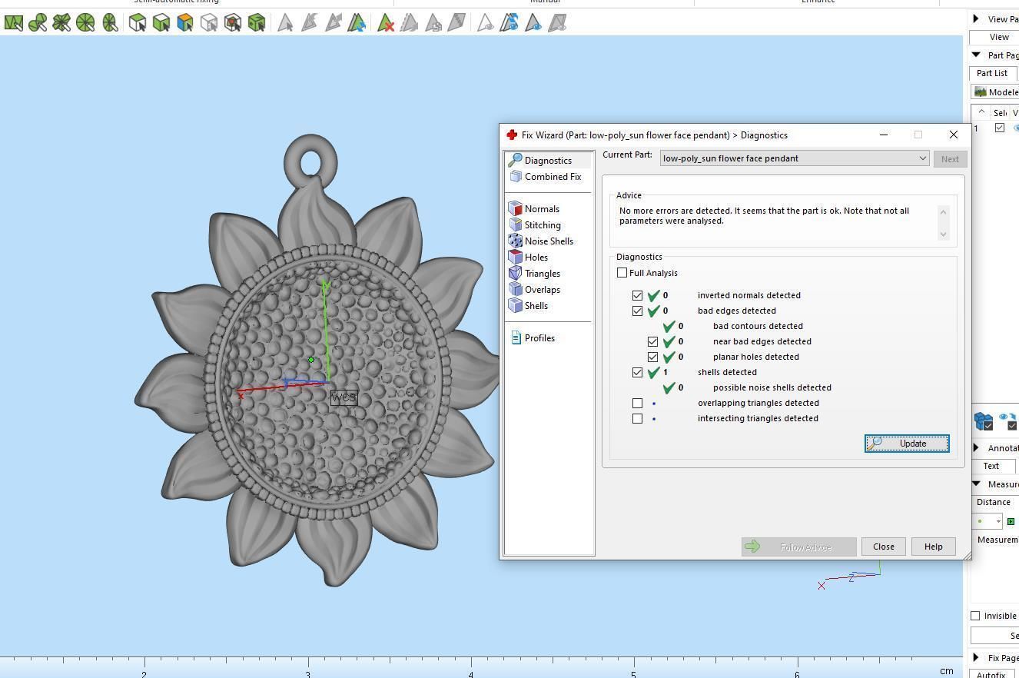Viewport: 1019px width, 678px height.
Task: Click the Modeler button in the Part List
Action: pyautogui.click(x=996, y=92)
